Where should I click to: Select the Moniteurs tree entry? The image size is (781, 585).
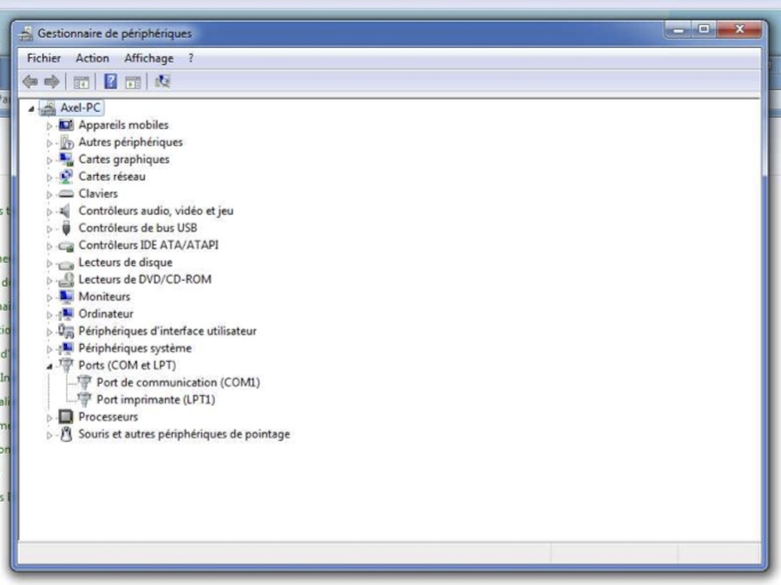pyautogui.click(x=104, y=296)
